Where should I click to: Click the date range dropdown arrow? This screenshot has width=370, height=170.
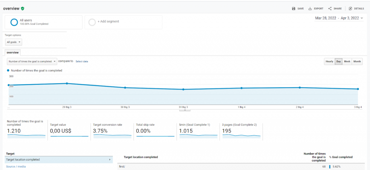point(362,18)
